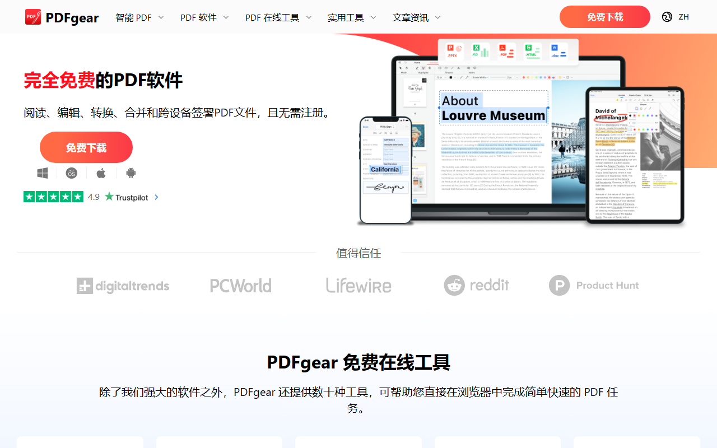Open the Trustpilot review link

(x=127, y=197)
